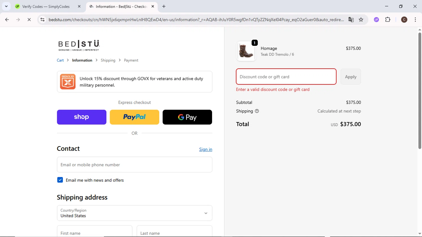Restore down the Chrome window

[x=401, y=6]
